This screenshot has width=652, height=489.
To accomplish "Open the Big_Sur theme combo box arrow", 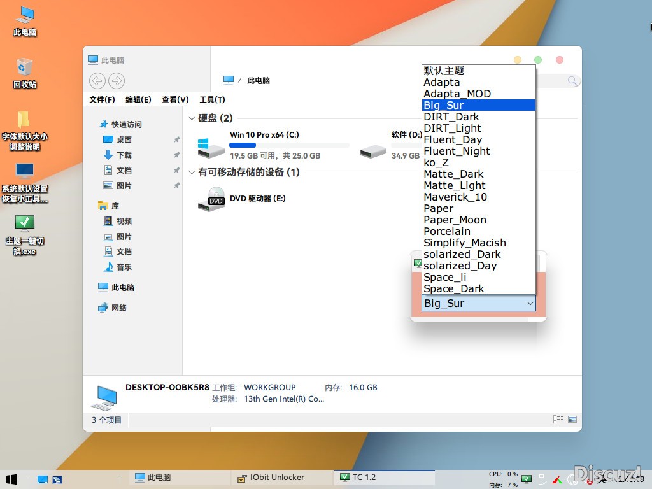I will click(x=530, y=303).
